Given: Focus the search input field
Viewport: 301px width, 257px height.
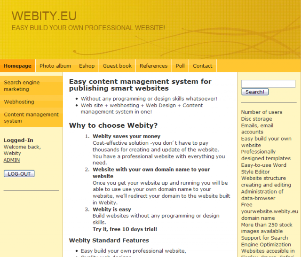Looking at the screenshot, I should tap(268, 84).
